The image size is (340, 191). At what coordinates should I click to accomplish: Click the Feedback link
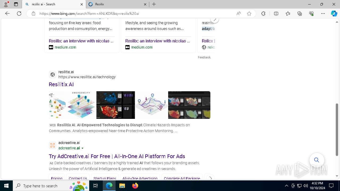[x=204, y=57]
